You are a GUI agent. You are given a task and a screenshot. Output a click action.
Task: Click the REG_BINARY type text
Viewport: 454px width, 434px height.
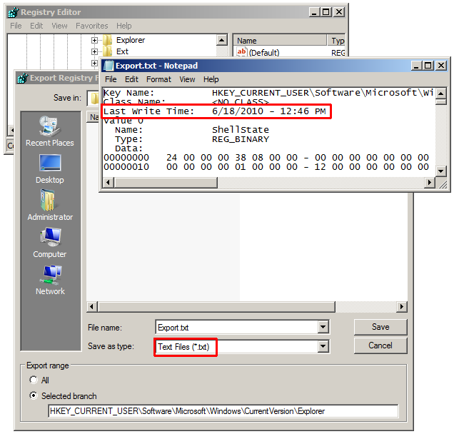pyautogui.click(x=241, y=139)
